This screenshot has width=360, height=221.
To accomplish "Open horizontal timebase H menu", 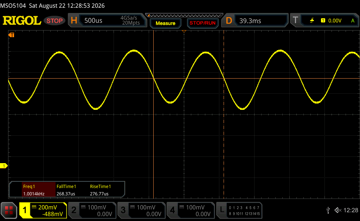I will [x=74, y=21].
